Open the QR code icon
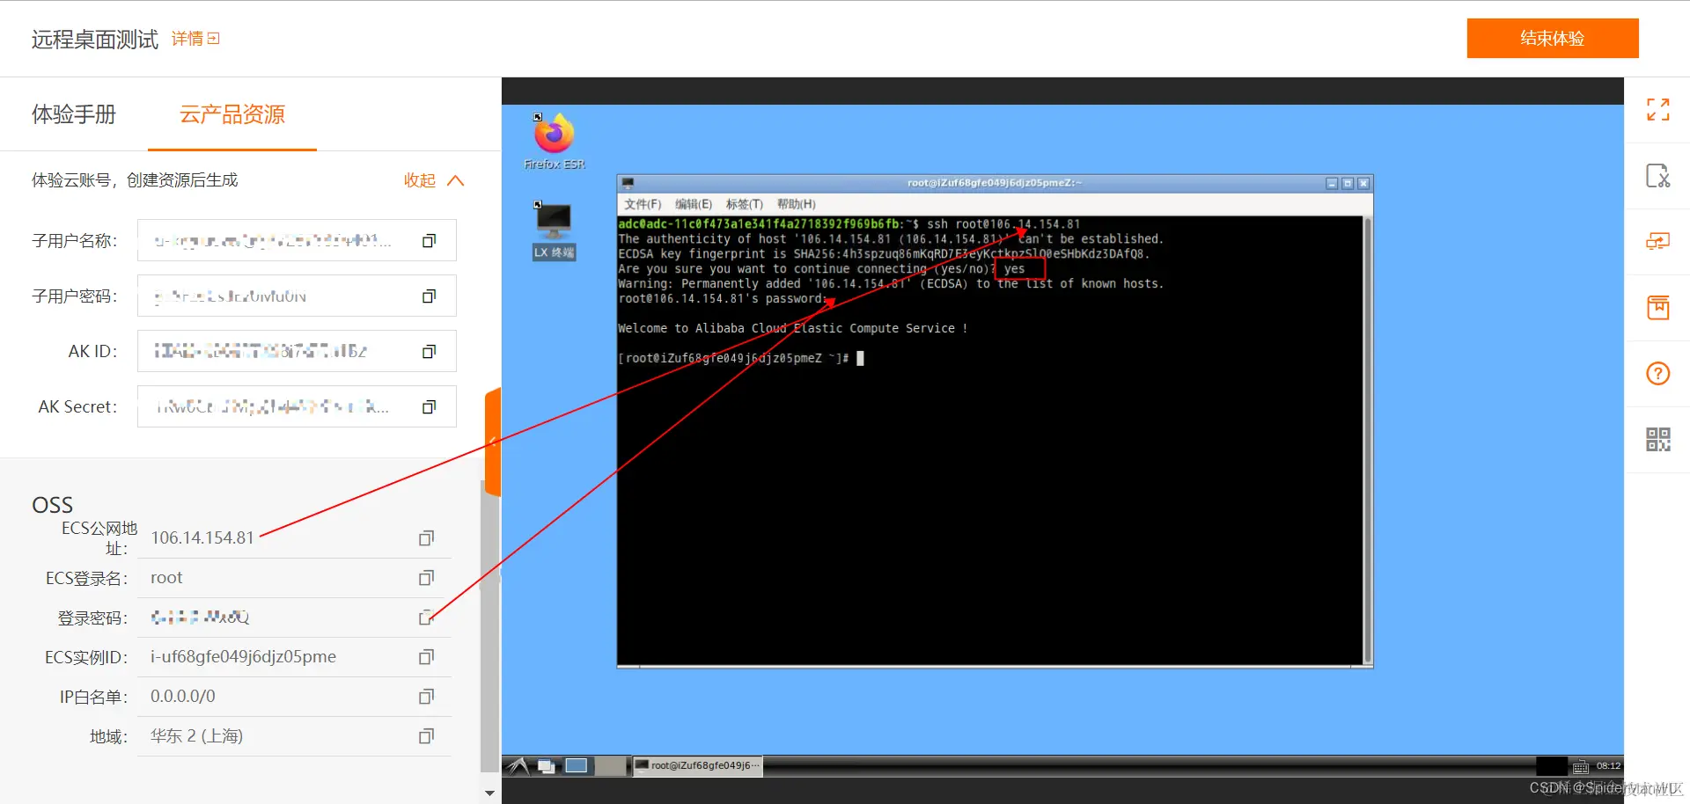1690x804 pixels. pyautogui.click(x=1657, y=440)
